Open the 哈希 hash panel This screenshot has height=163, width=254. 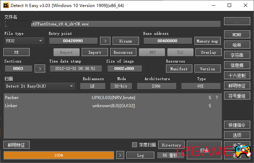(x=236, y=45)
